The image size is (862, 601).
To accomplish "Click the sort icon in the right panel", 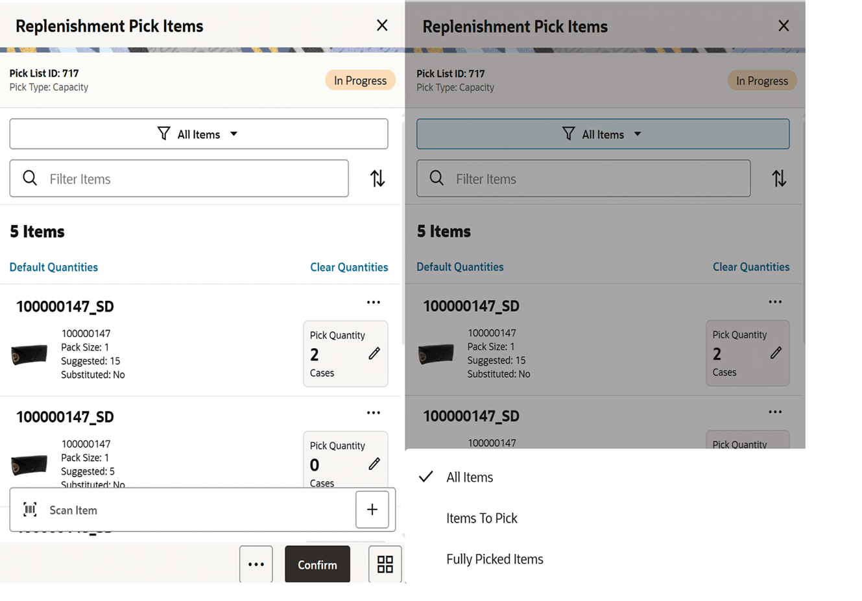I will pos(778,178).
